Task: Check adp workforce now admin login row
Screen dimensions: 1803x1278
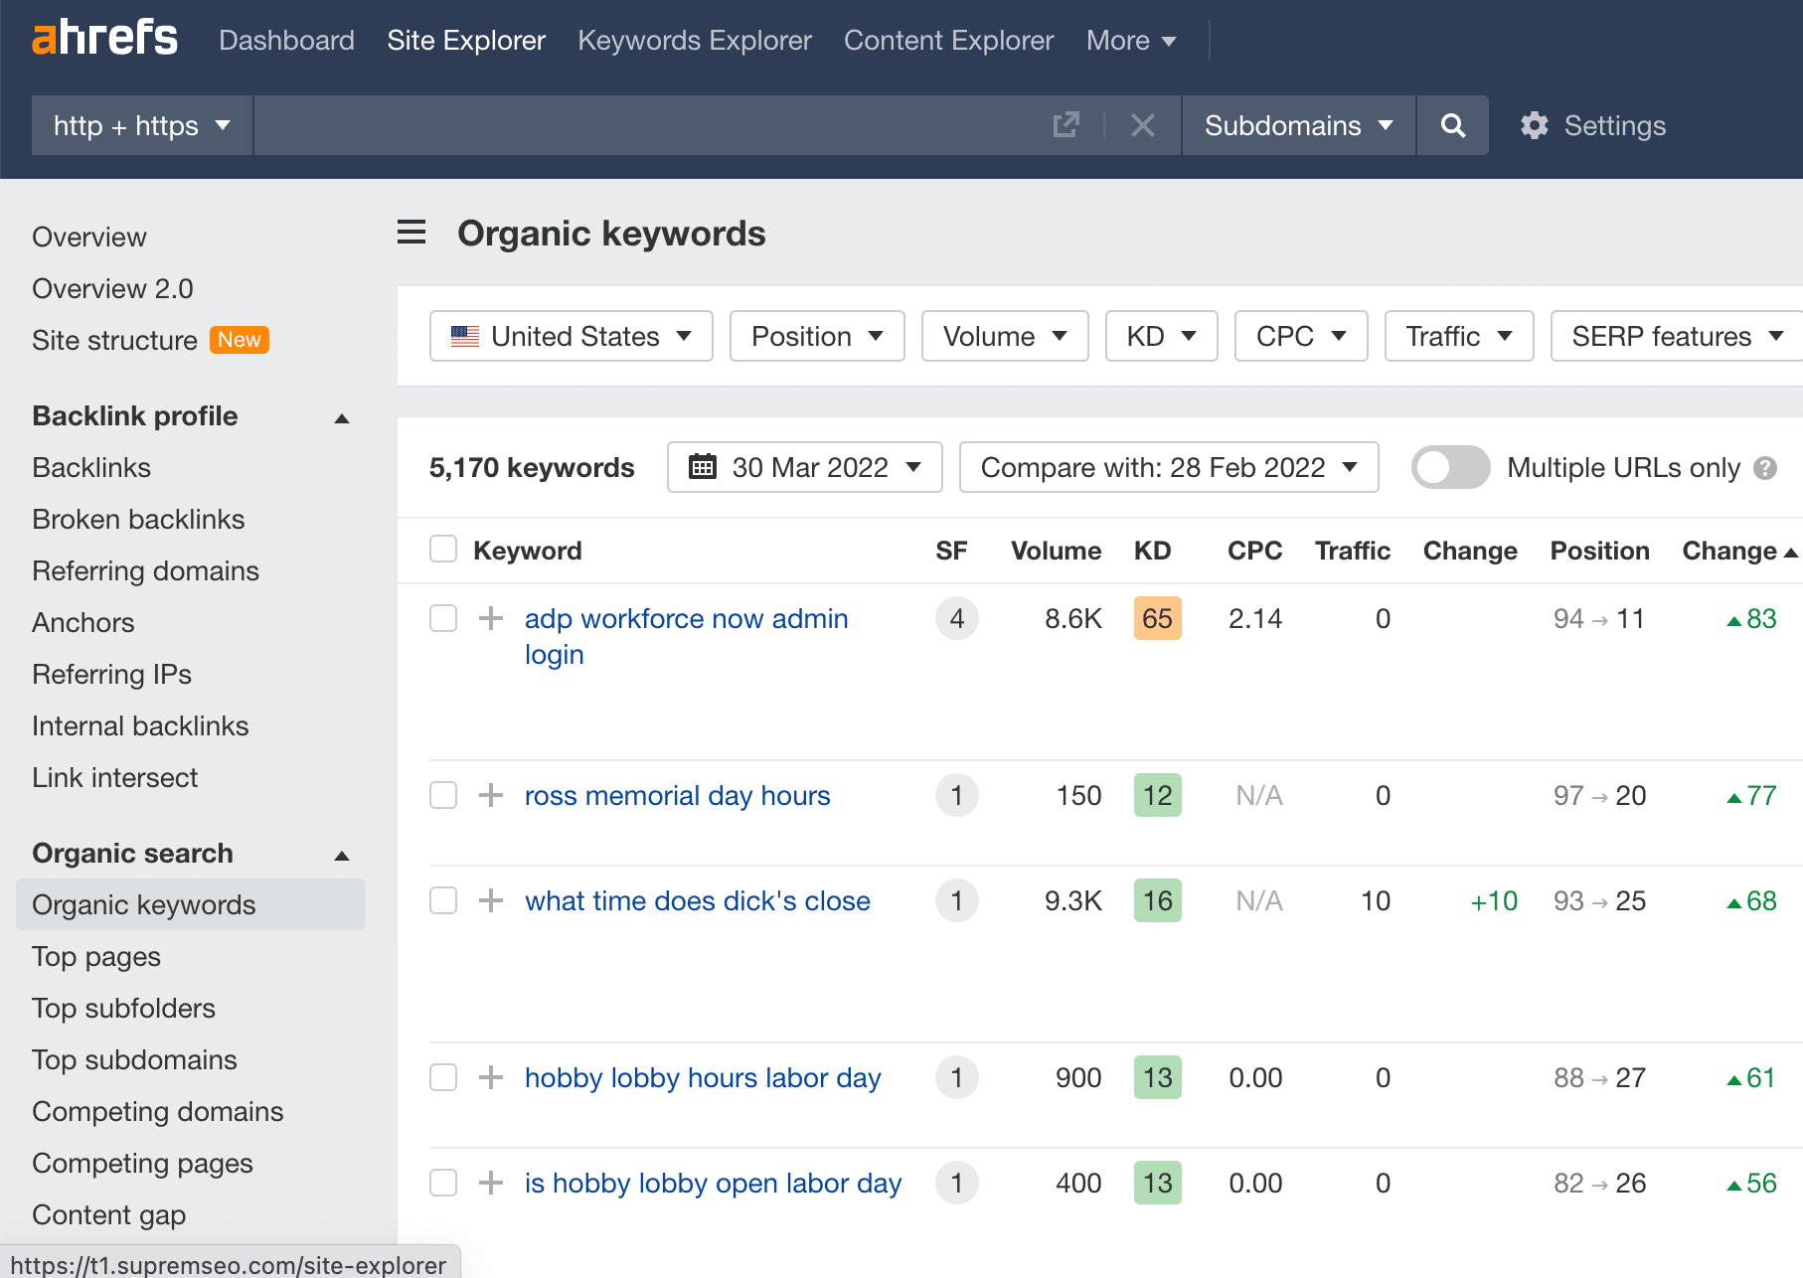Action: pyautogui.click(x=443, y=618)
